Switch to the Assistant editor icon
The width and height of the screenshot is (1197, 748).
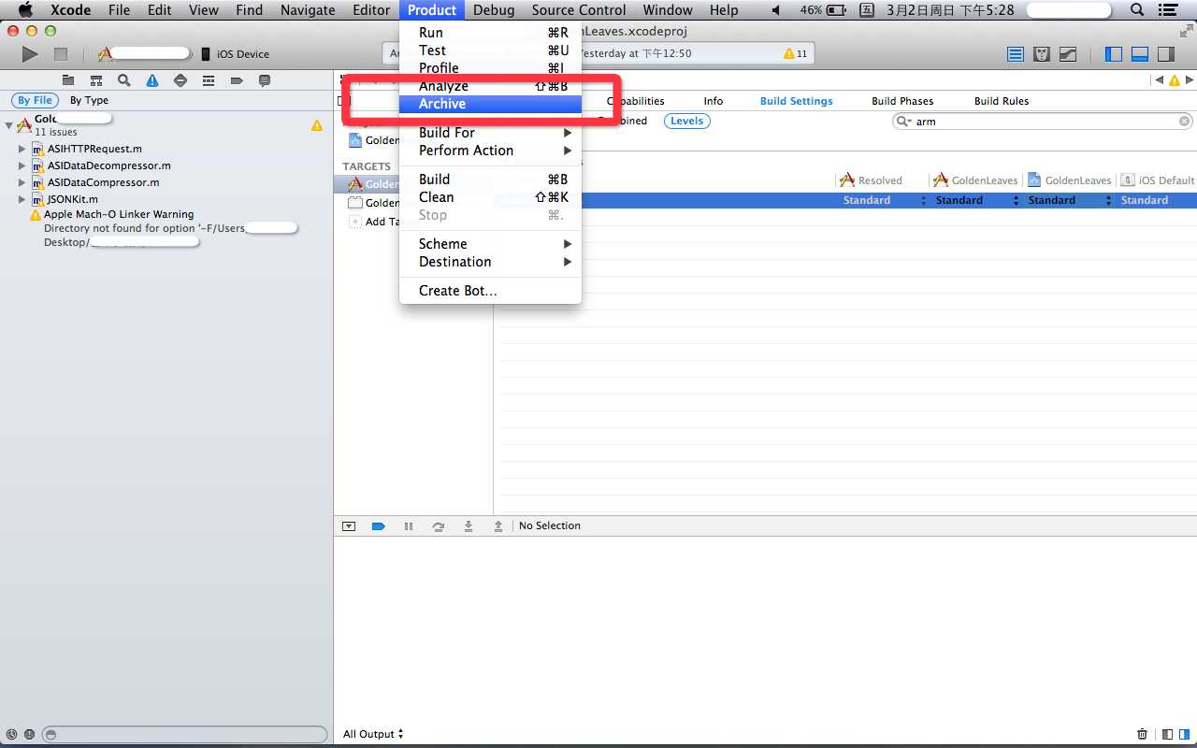[x=1042, y=54]
